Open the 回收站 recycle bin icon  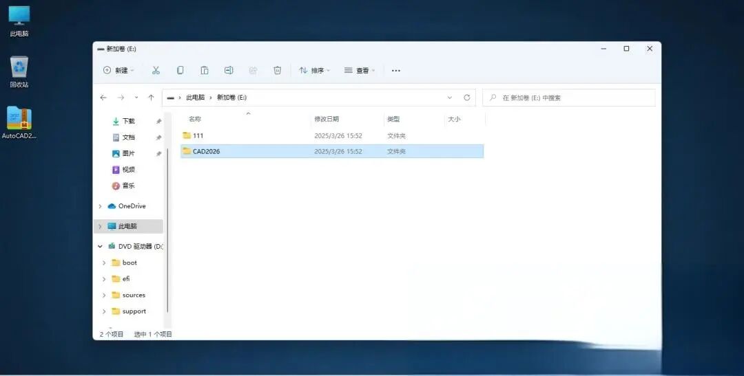tap(19, 72)
